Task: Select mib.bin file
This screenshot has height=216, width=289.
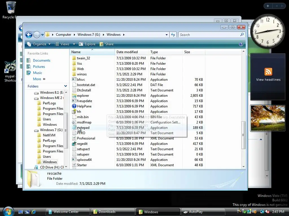Action: click(x=83, y=117)
